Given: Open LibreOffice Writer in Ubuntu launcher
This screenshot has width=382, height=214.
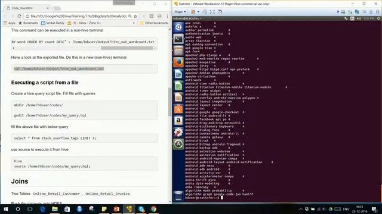Looking at the screenshot, I should [178, 74].
